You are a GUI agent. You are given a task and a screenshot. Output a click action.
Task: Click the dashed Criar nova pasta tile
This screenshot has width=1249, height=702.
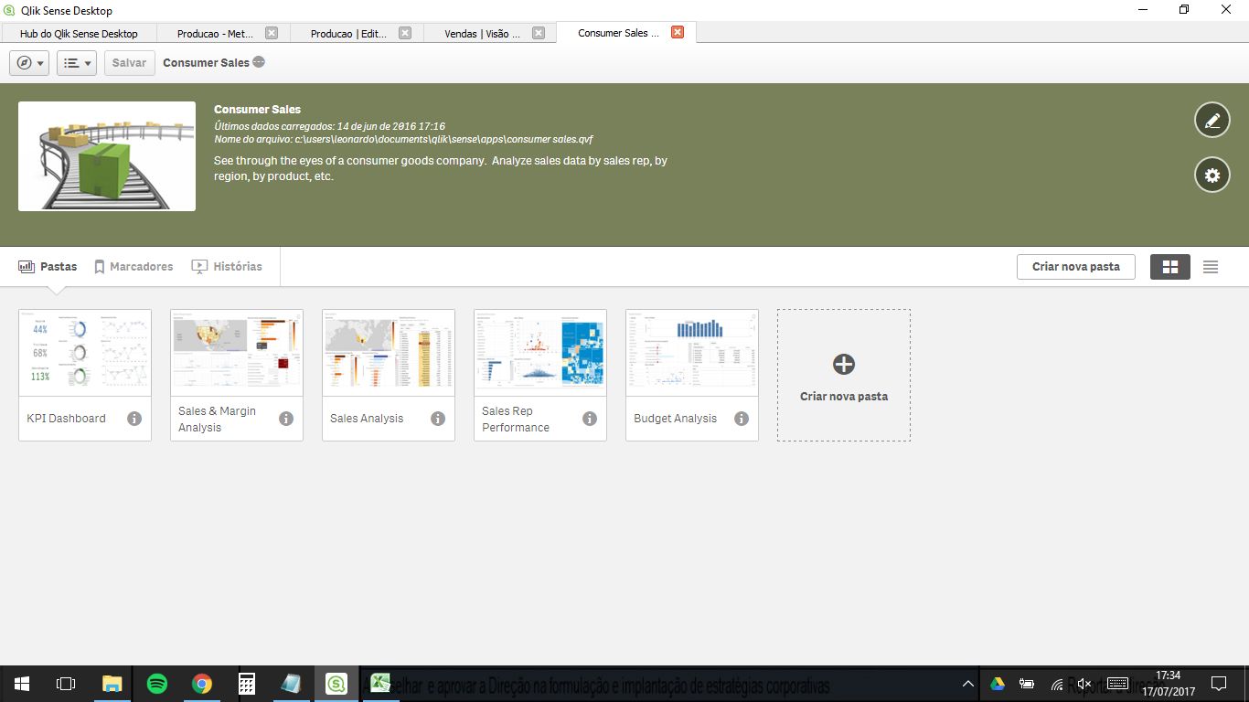click(844, 376)
